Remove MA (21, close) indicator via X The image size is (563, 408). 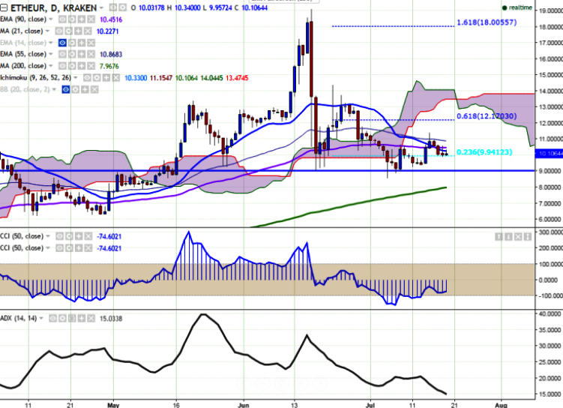(x=87, y=31)
